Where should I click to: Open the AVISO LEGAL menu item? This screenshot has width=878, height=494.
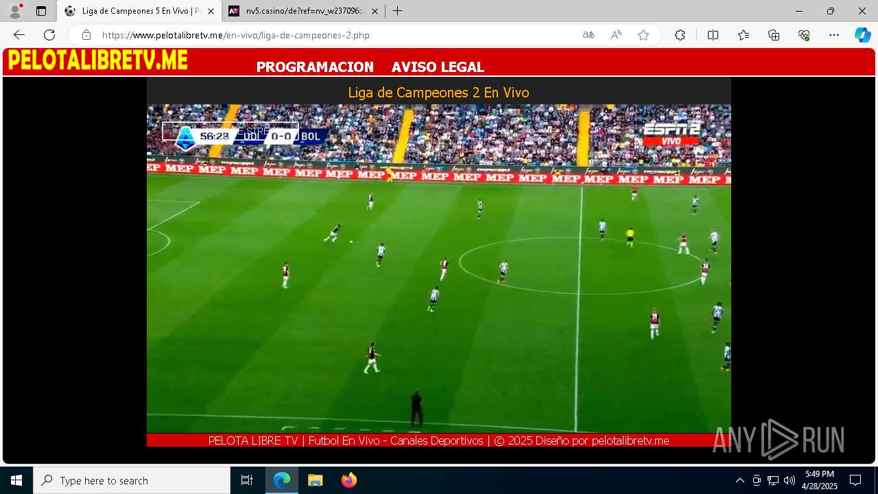point(438,67)
